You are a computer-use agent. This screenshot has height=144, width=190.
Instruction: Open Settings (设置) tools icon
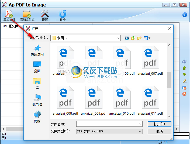(x=45, y=16)
